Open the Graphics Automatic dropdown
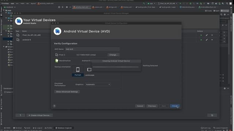This screenshot has width=234, height=131. (x=98, y=84)
